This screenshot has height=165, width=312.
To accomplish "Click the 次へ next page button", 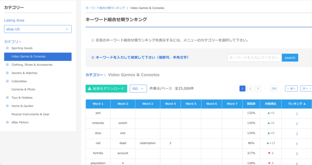I will tap(306, 88).
